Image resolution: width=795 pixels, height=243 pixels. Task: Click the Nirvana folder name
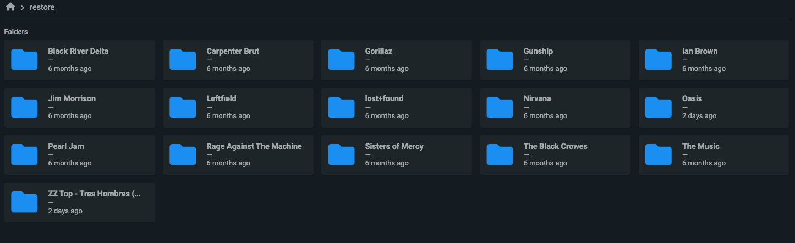pos(537,98)
